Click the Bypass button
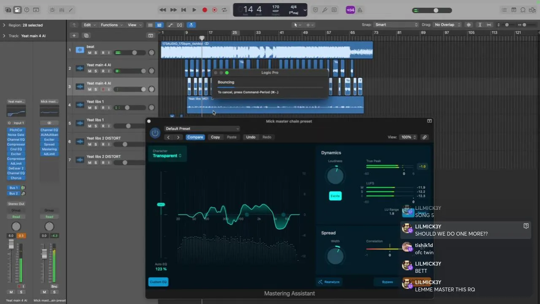The height and width of the screenshot is (304, 540). (x=387, y=282)
